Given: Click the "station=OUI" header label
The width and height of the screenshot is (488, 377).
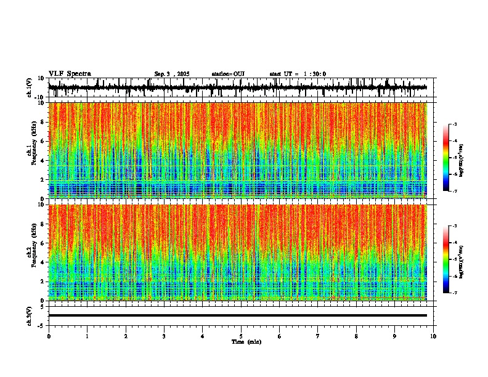Looking at the screenshot, I should click(228, 74).
